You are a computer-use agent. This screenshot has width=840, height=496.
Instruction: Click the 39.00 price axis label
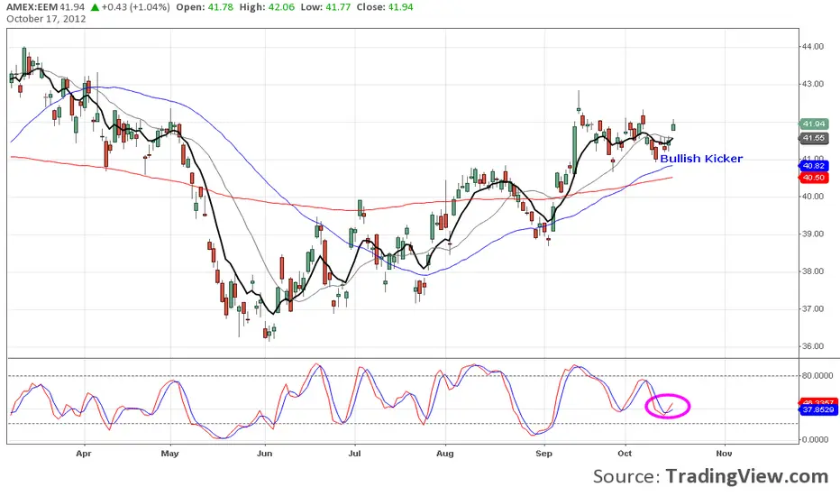pyautogui.click(x=813, y=234)
